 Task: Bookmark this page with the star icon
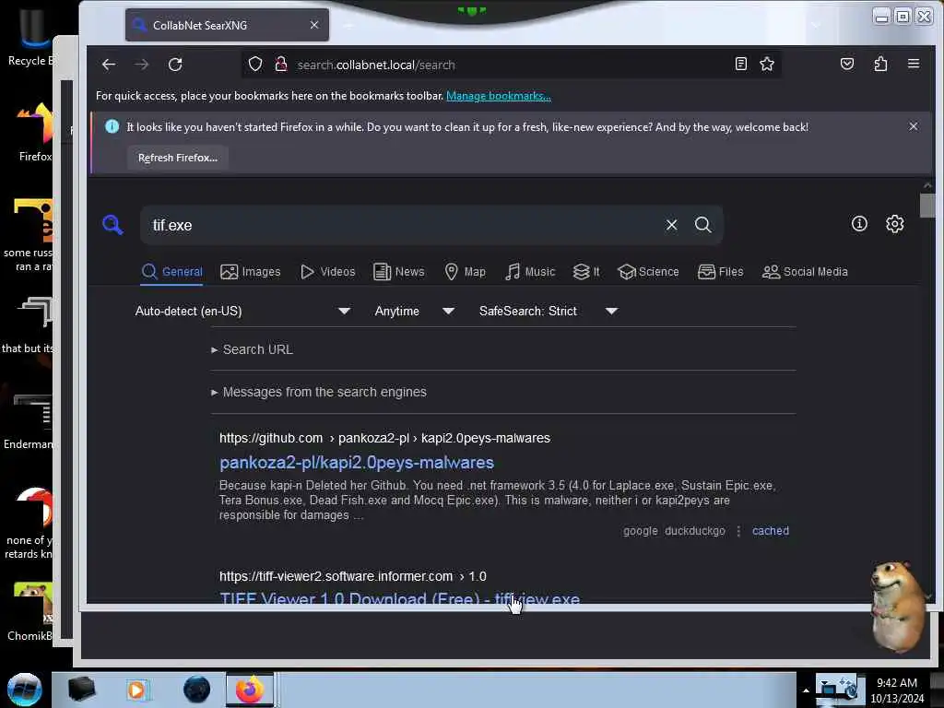click(766, 64)
